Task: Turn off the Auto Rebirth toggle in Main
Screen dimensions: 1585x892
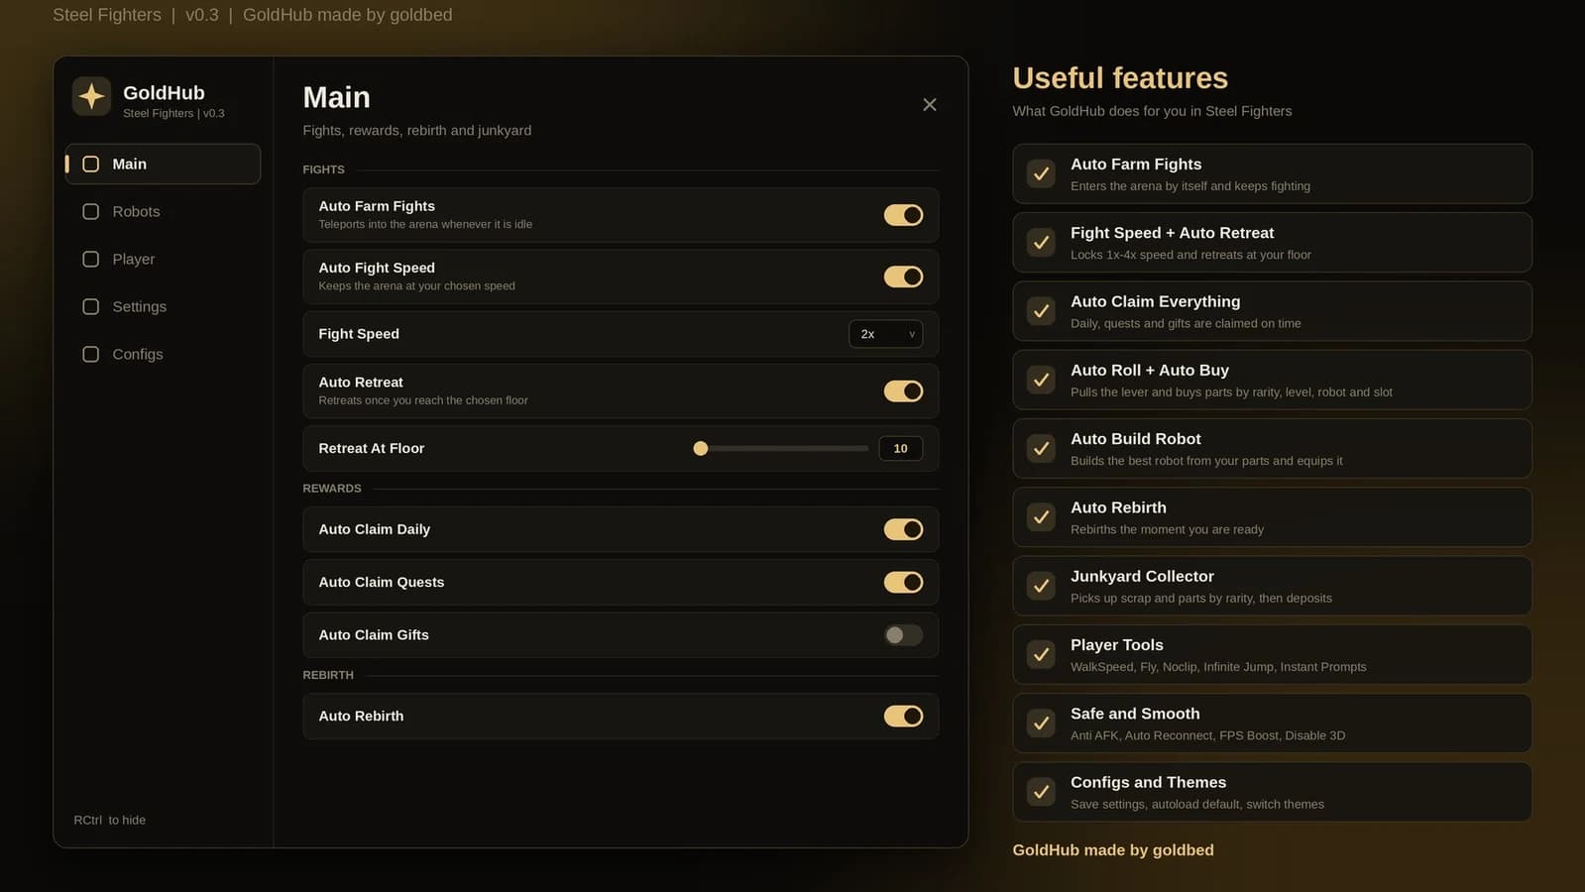Action: click(x=903, y=716)
